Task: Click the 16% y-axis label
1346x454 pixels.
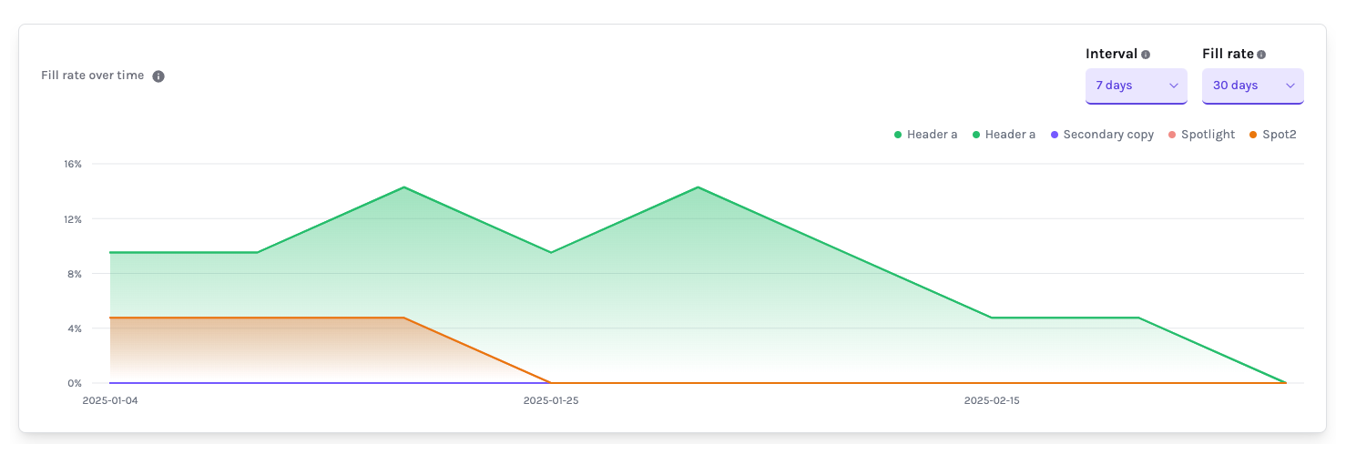Action: tap(73, 165)
